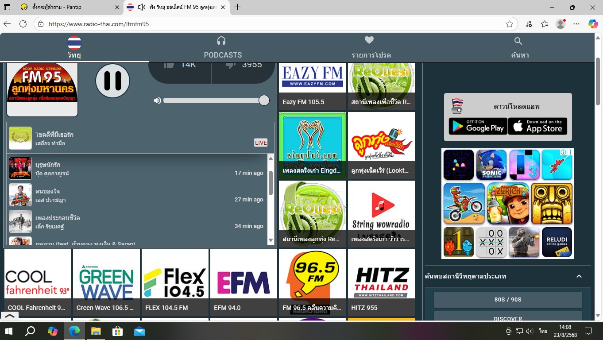This screenshot has height=340, width=603.
Task: Open the สถานีเพลงเพื่อชีวิต ReQuest station
Action: tap(381, 86)
